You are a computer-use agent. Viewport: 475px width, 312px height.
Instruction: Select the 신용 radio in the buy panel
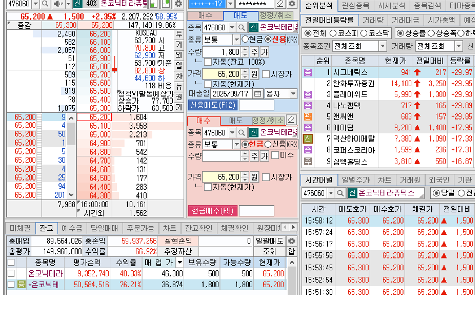pyautogui.click(x=267, y=144)
